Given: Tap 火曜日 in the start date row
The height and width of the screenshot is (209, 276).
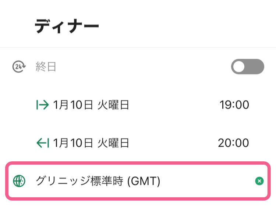Looking at the screenshot, I should [x=113, y=105].
